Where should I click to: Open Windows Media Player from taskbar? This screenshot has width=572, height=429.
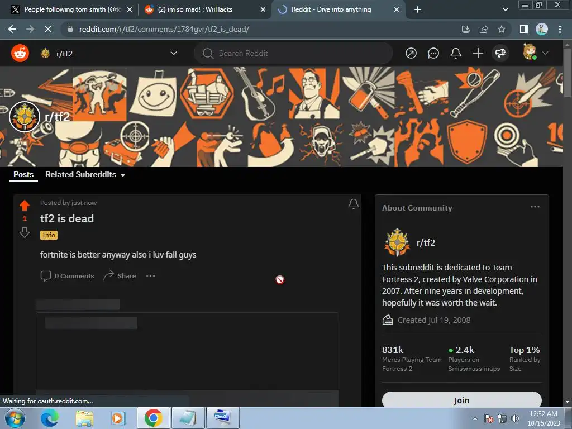pos(118,418)
